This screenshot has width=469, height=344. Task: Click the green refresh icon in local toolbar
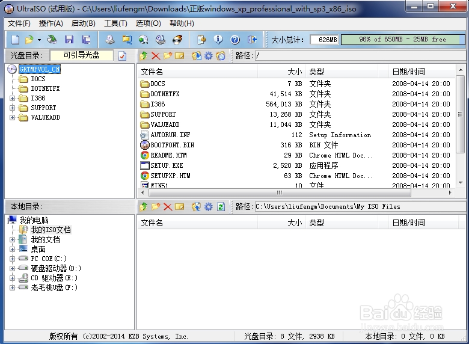click(x=221, y=207)
